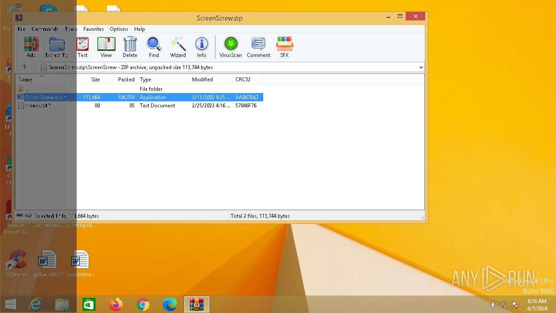Launch the Wizard wand tool

pyautogui.click(x=178, y=47)
